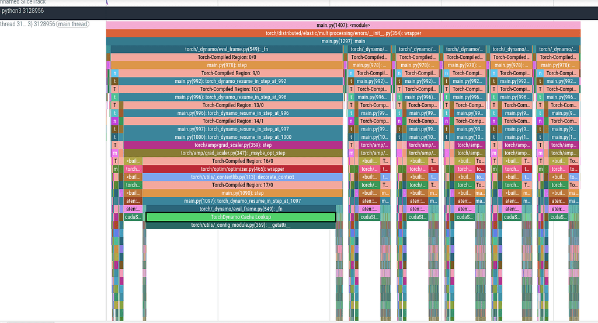Click the torch_dynamo_resume_in_step_at_996 slice below Region 13/0
This screenshot has height=323, width=598.
point(232,113)
